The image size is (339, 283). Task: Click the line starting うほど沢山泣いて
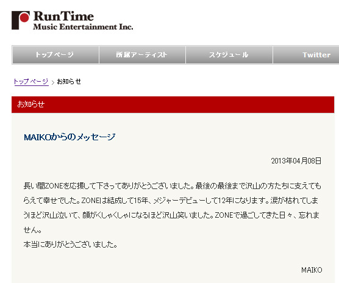click(171, 215)
